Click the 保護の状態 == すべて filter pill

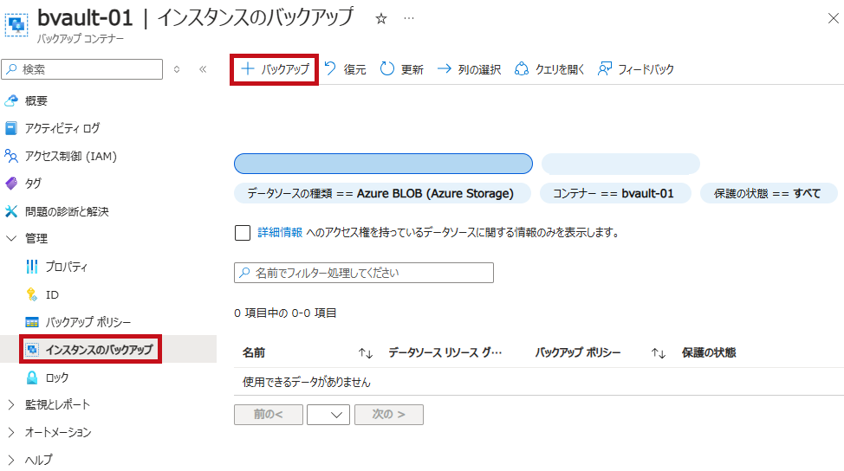click(x=769, y=193)
